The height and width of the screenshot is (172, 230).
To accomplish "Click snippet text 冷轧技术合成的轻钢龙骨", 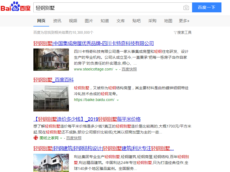I will coord(96,94).
